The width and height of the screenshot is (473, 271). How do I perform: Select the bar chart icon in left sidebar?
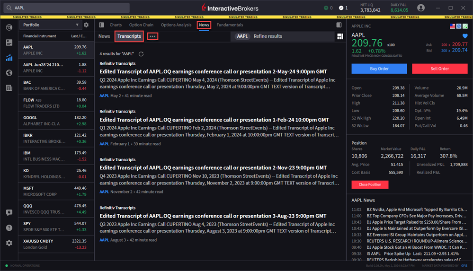click(9, 58)
